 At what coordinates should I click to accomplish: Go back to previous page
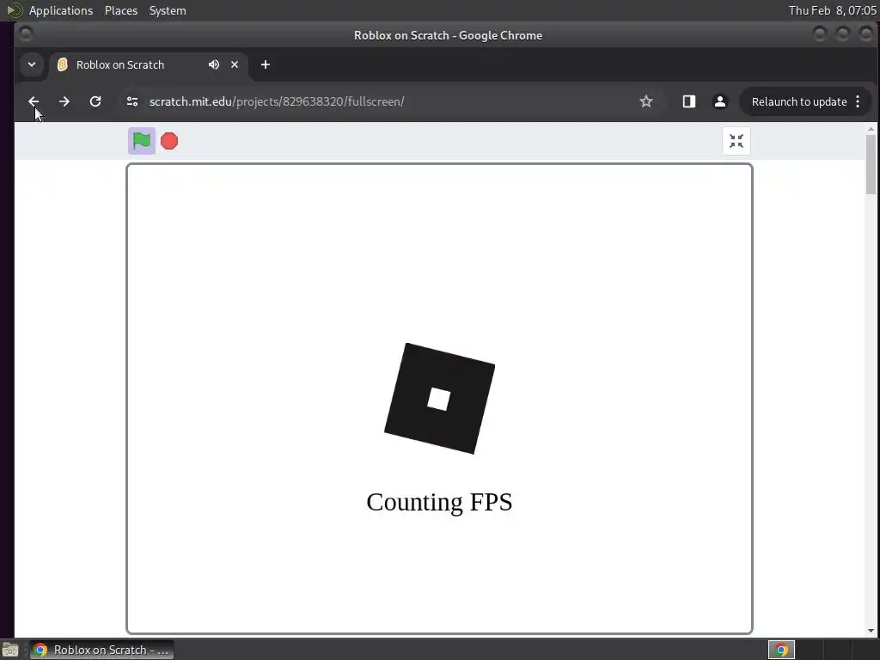coord(34,101)
